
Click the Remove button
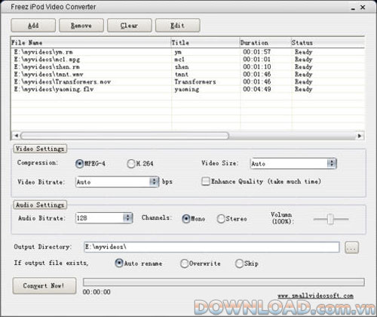(81, 26)
